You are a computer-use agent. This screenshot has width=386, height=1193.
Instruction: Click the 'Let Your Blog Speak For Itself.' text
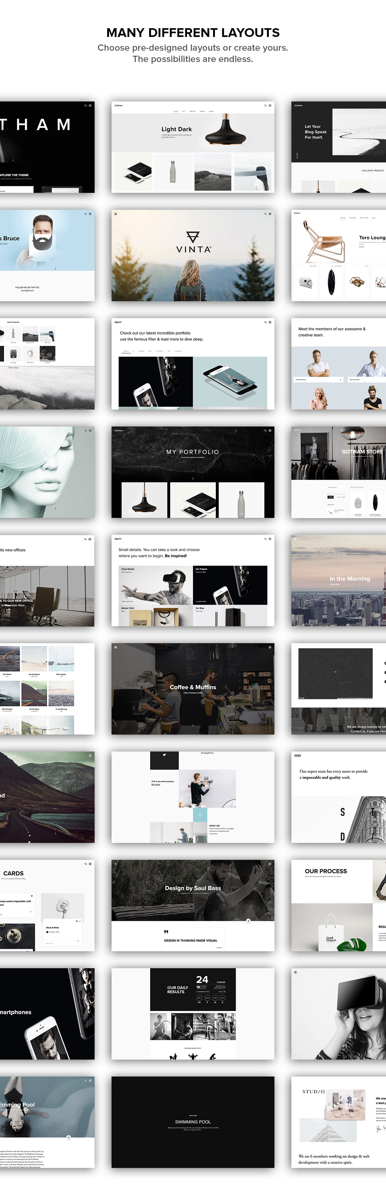316,132
